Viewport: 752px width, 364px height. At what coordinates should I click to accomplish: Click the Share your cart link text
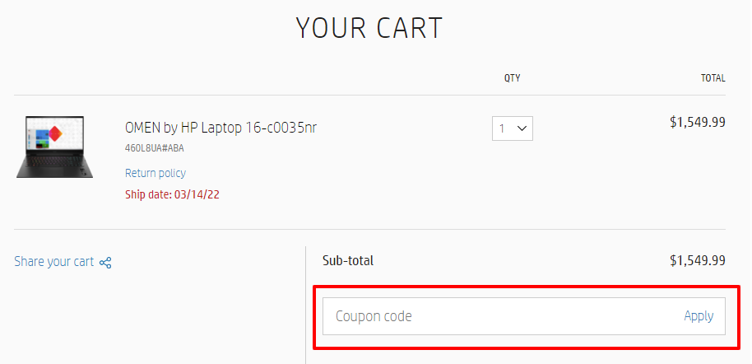click(53, 262)
